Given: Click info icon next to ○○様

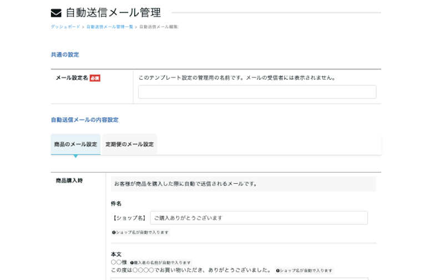Looking at the screenshot, I should click(x=132, y=262).
